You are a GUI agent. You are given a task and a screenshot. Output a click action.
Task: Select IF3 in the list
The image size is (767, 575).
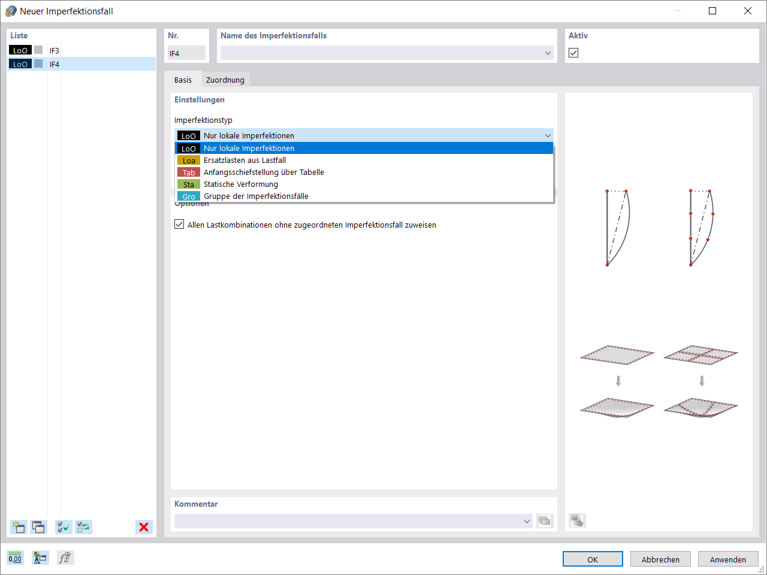tap(81, 50)
